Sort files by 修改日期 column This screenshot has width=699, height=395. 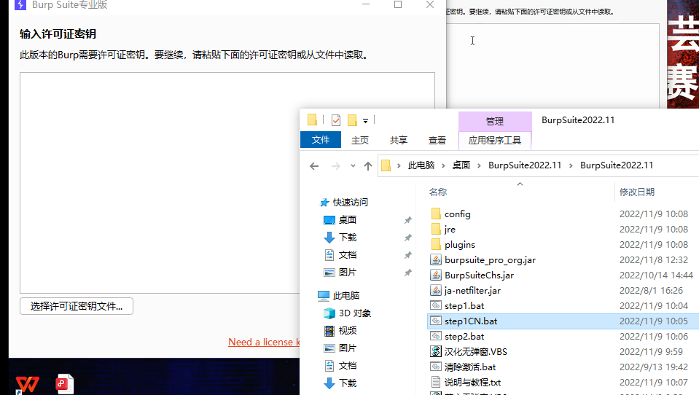[637, 192]
